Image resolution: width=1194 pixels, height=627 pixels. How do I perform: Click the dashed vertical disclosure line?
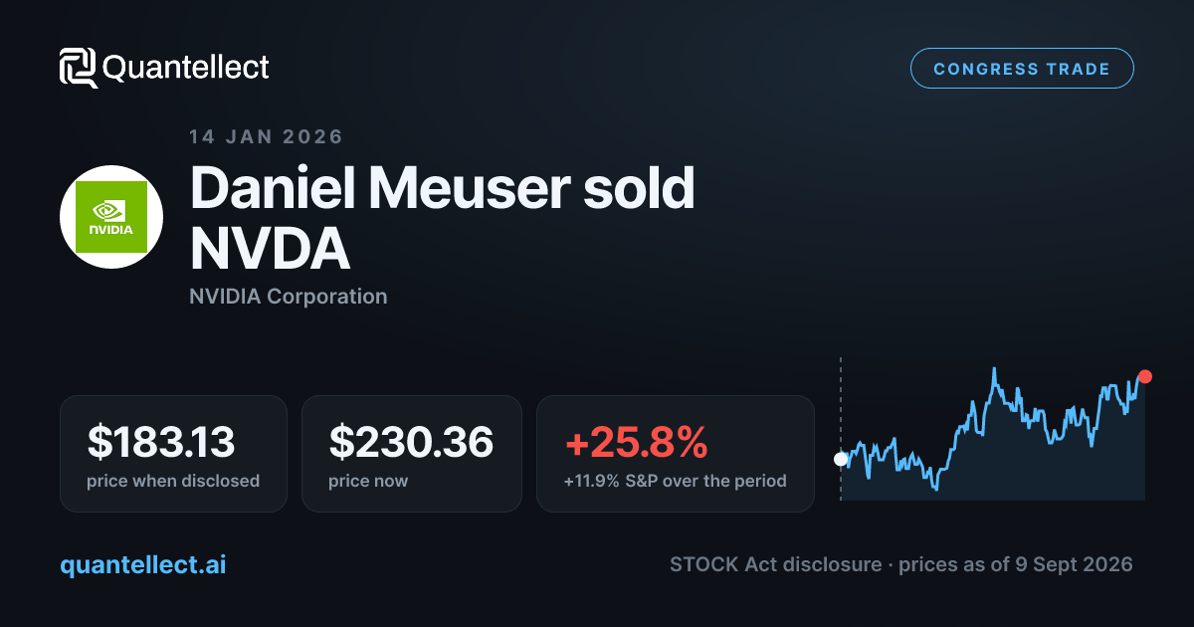pos(841,428)
